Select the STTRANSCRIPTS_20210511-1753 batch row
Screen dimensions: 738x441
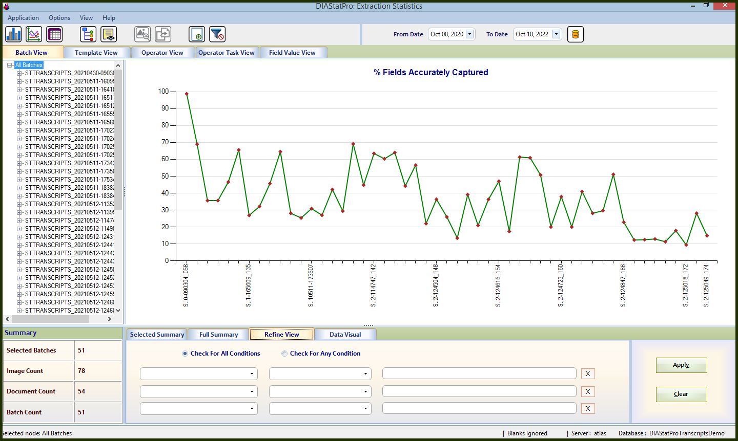(x=69, y=180)
